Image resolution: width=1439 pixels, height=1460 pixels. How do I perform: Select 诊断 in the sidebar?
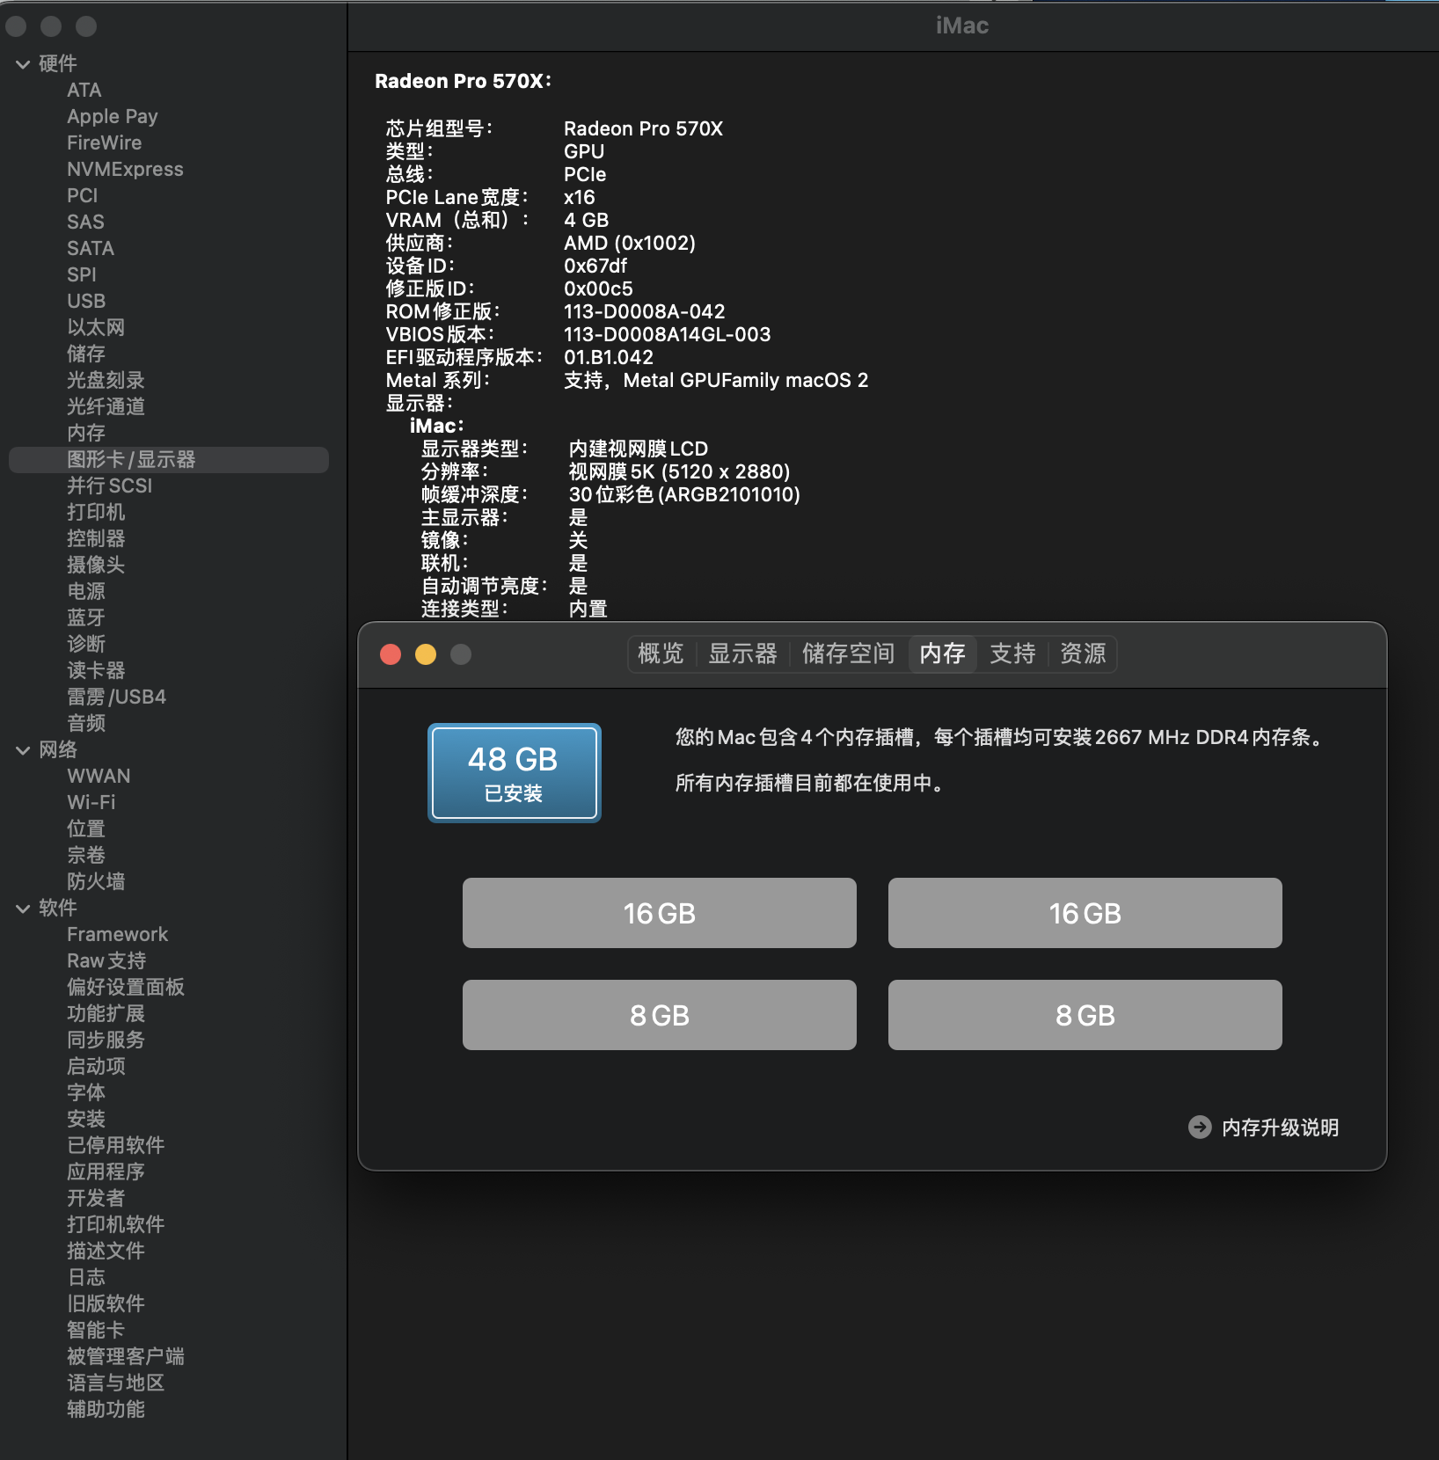(x=86, y=644)
